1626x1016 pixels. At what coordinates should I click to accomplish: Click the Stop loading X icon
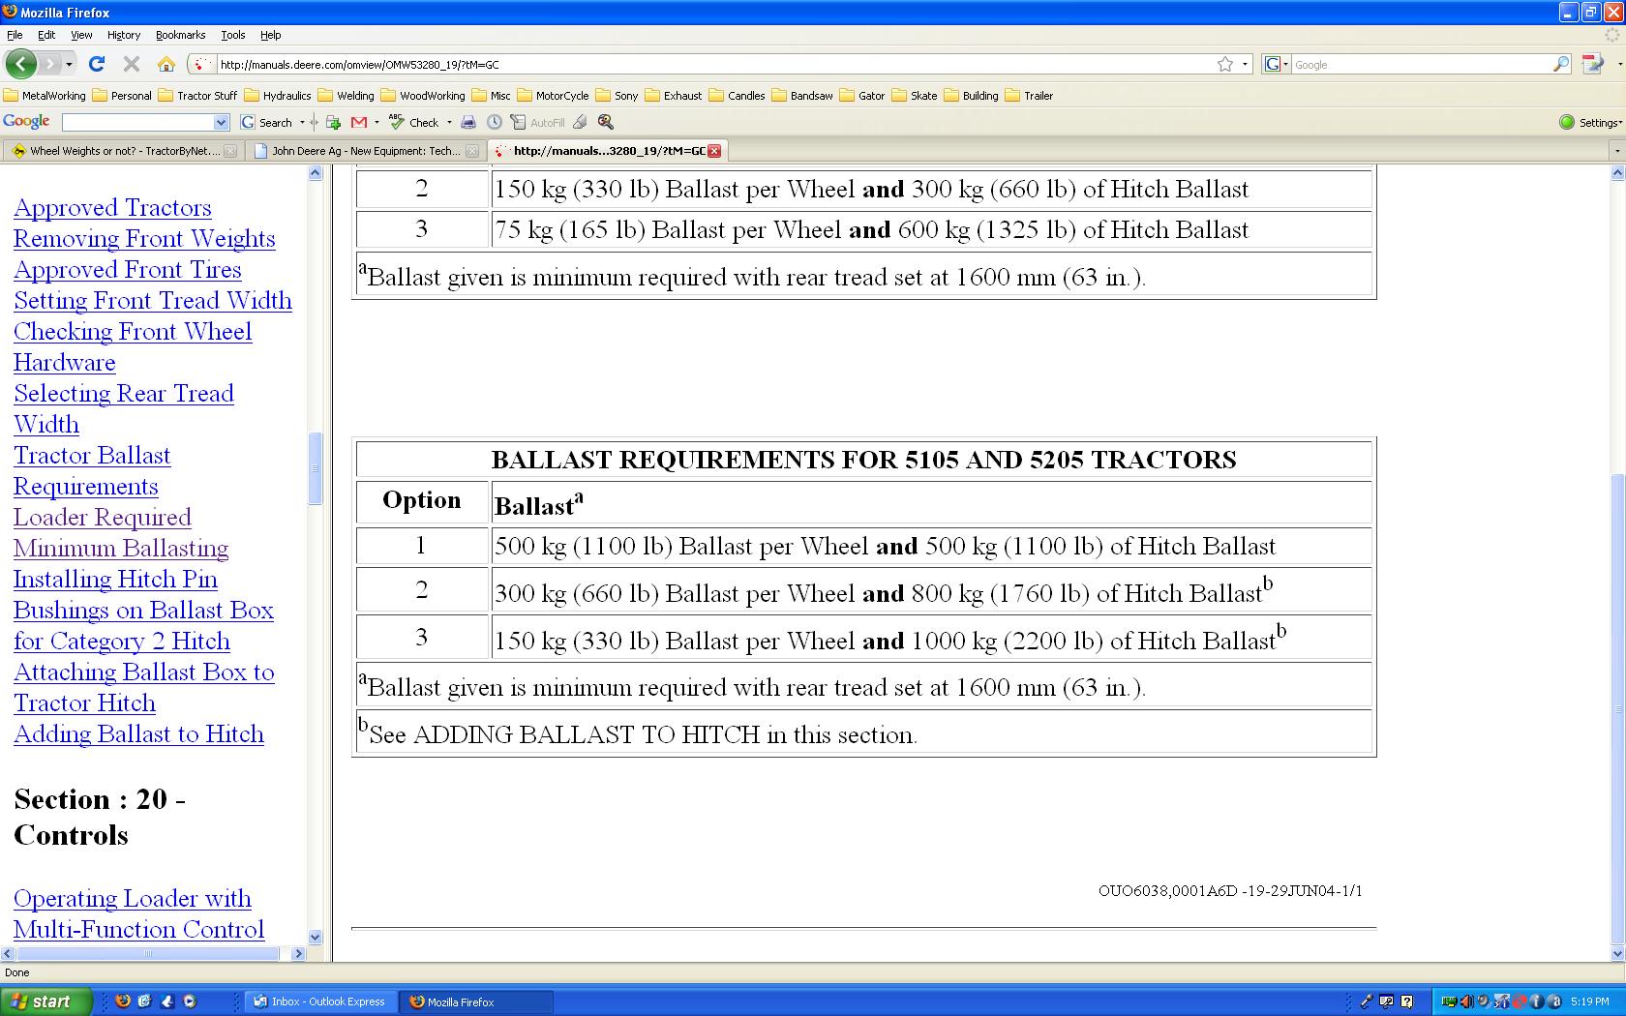132,64
